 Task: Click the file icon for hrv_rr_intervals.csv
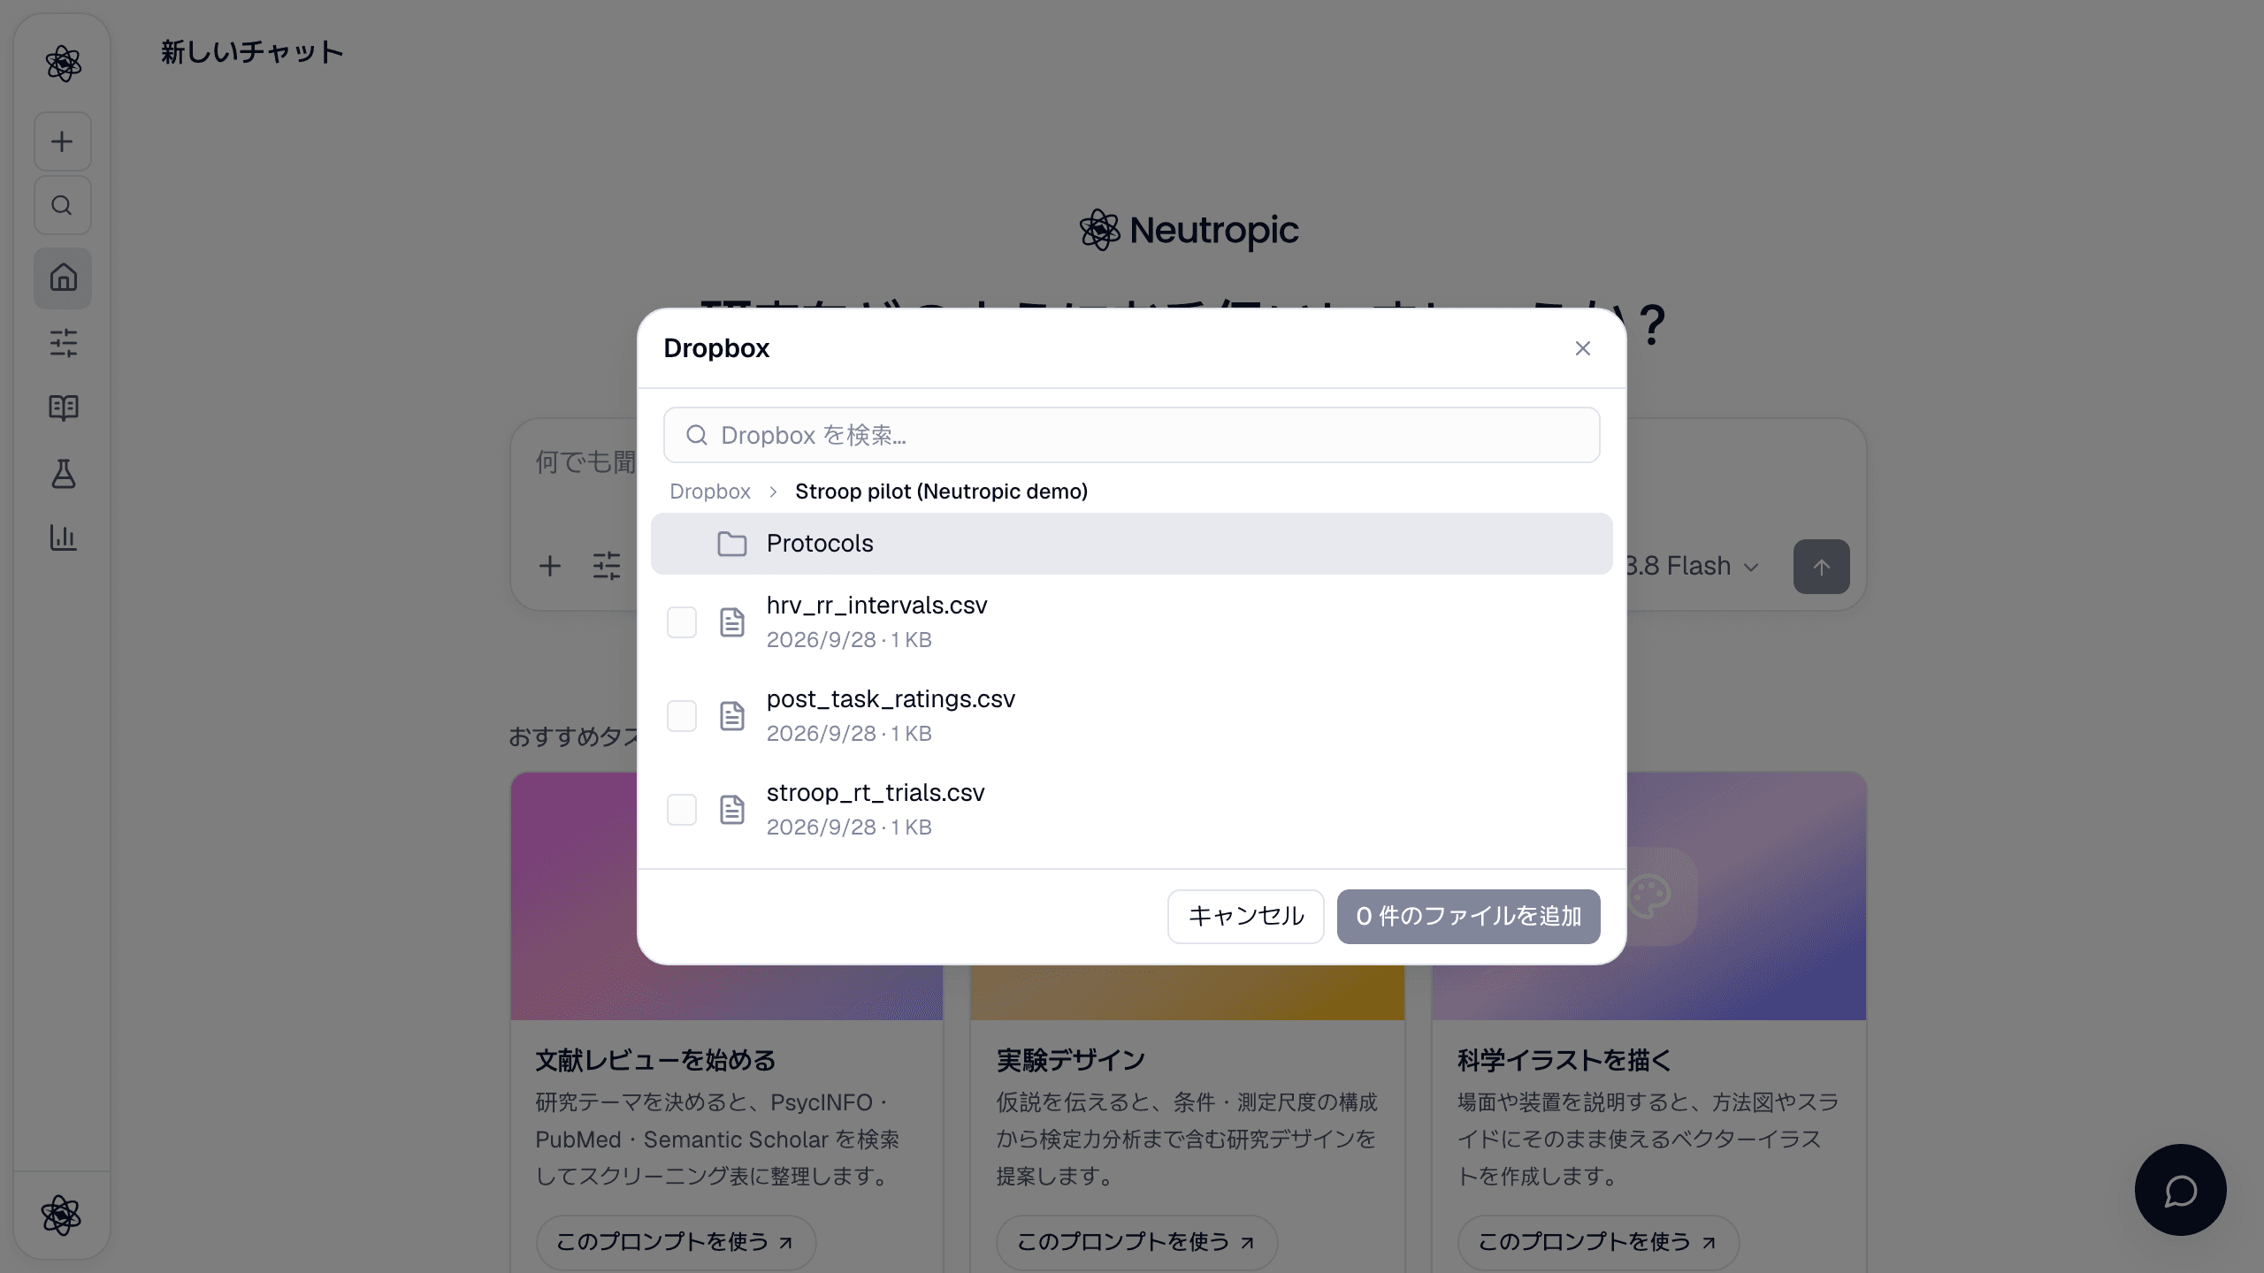click(x=731, y=622)
